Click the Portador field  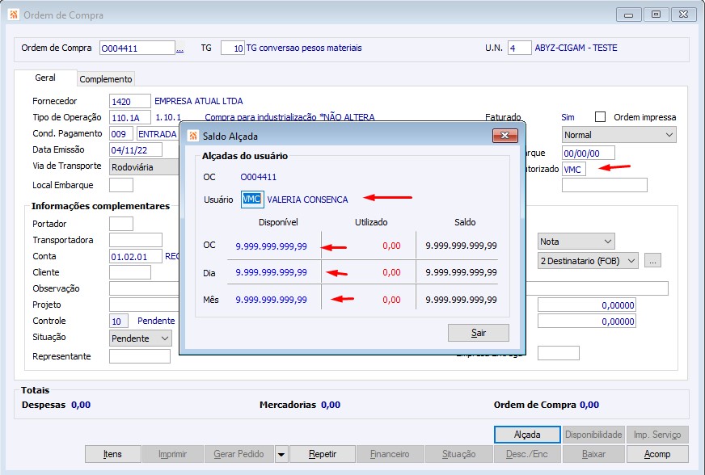tap(121, 223)
